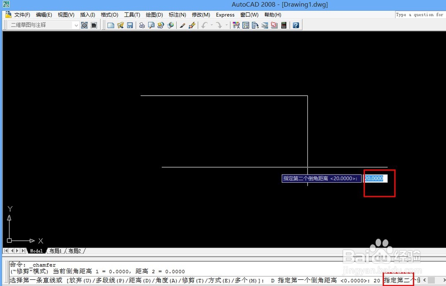Click the QuickCalc calculator icon
The height and width of the screenshot is (286, 446).
[x=284, y=25]
